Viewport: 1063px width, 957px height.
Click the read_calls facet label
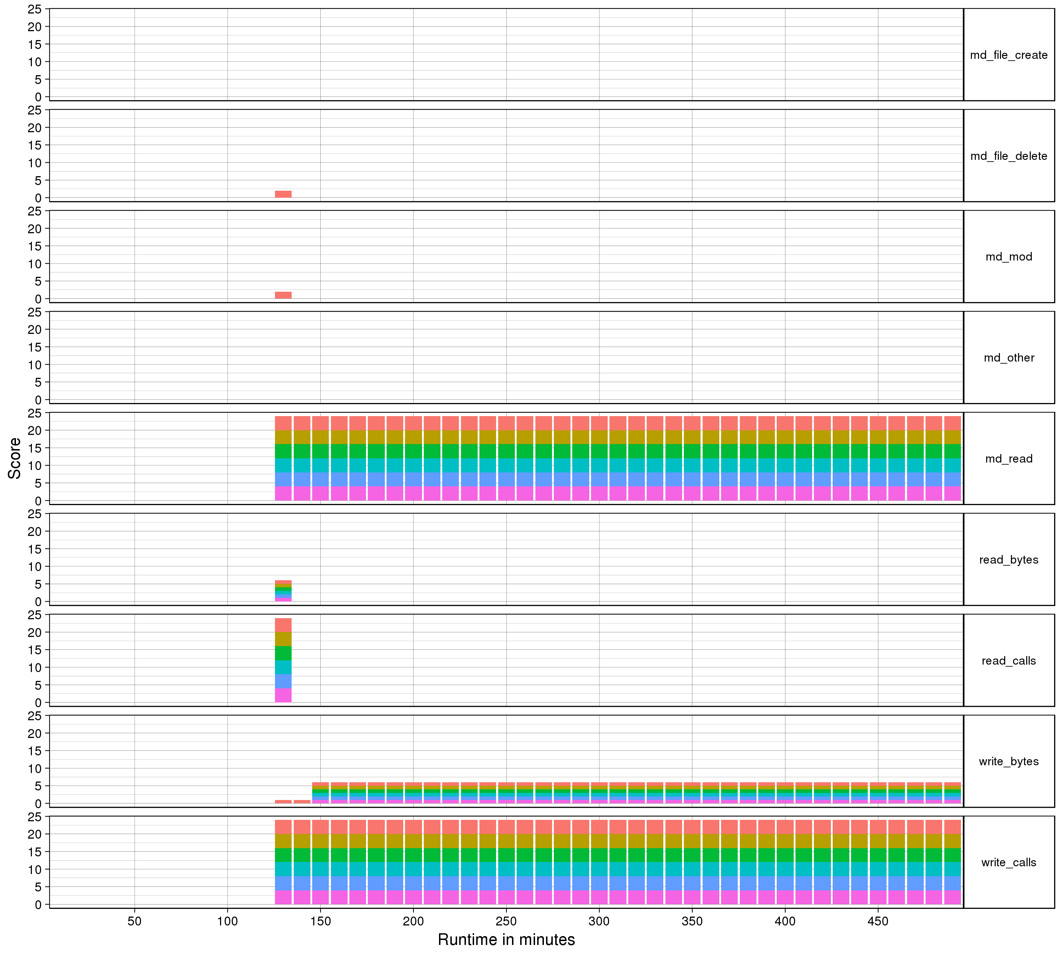pyautogui.click(x=1008, y=660)
